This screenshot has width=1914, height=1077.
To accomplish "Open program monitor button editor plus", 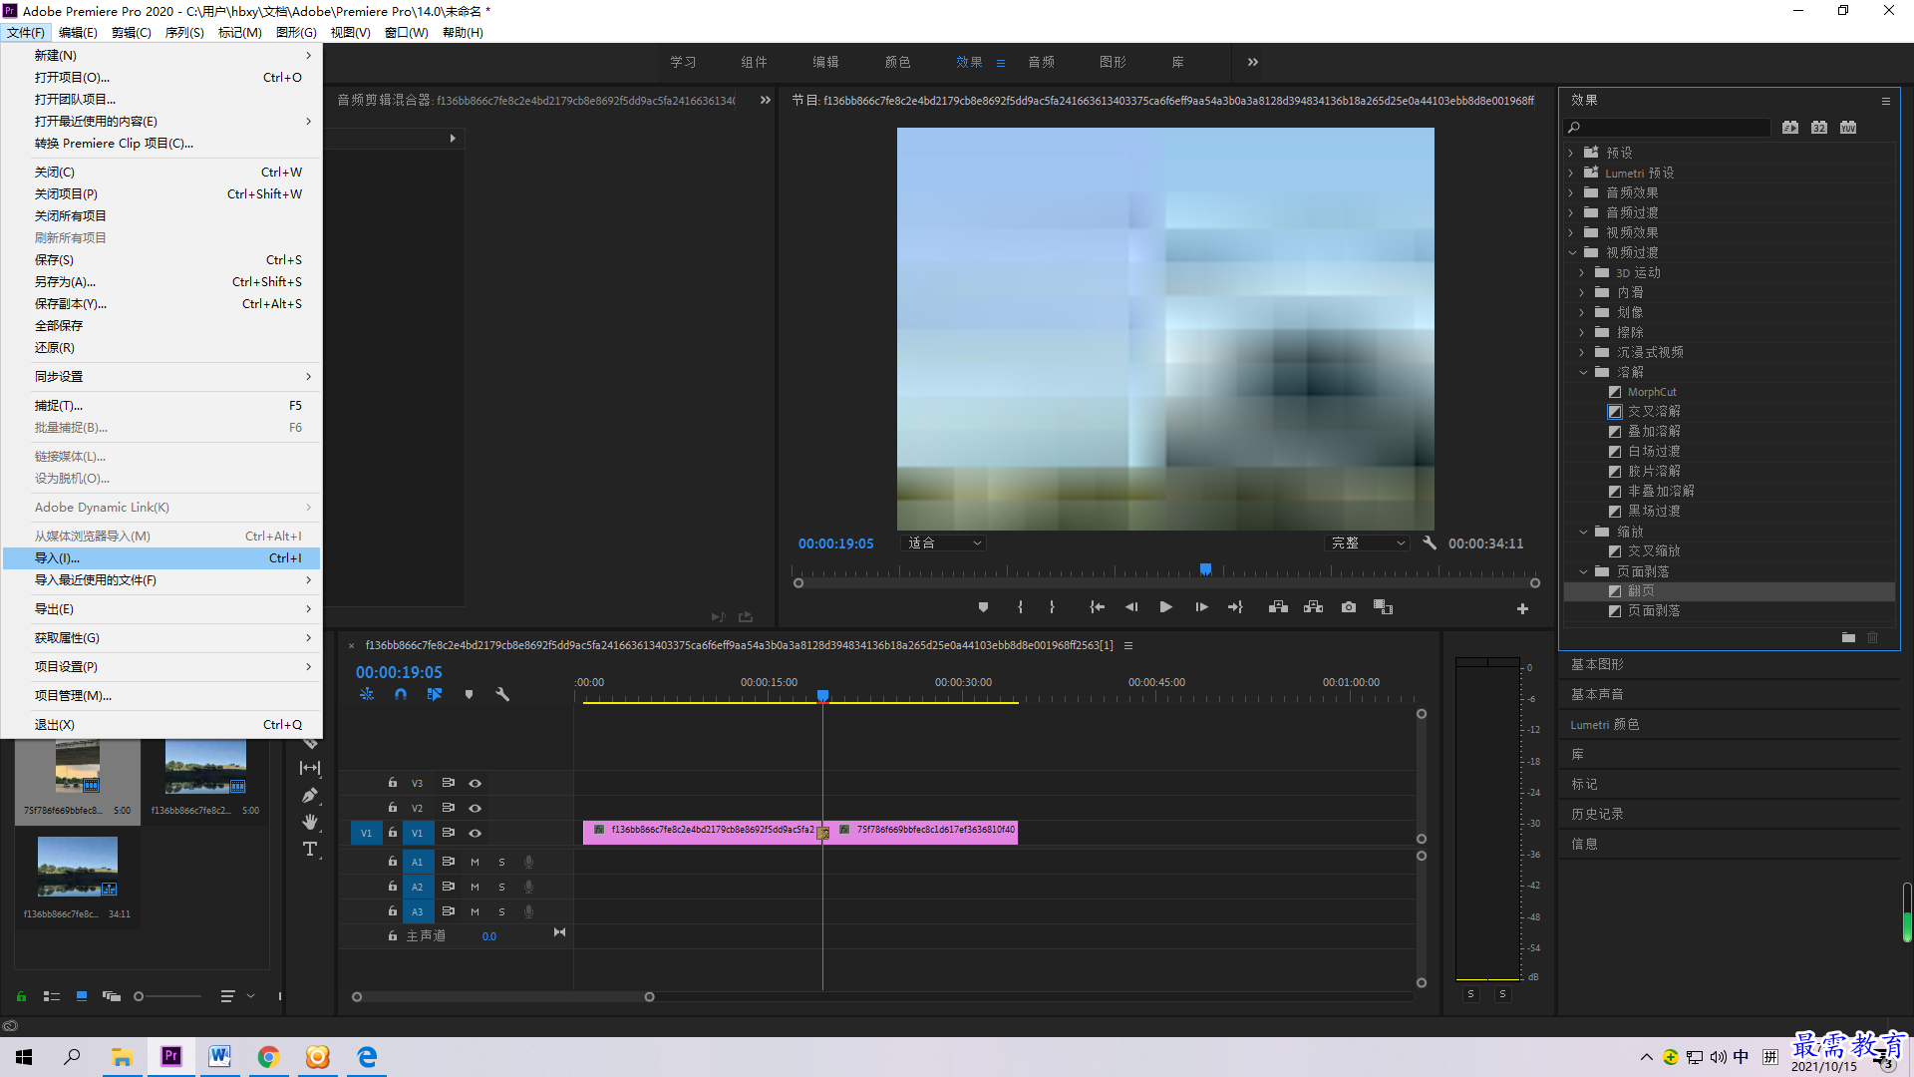I will (x=1522, y=608).
